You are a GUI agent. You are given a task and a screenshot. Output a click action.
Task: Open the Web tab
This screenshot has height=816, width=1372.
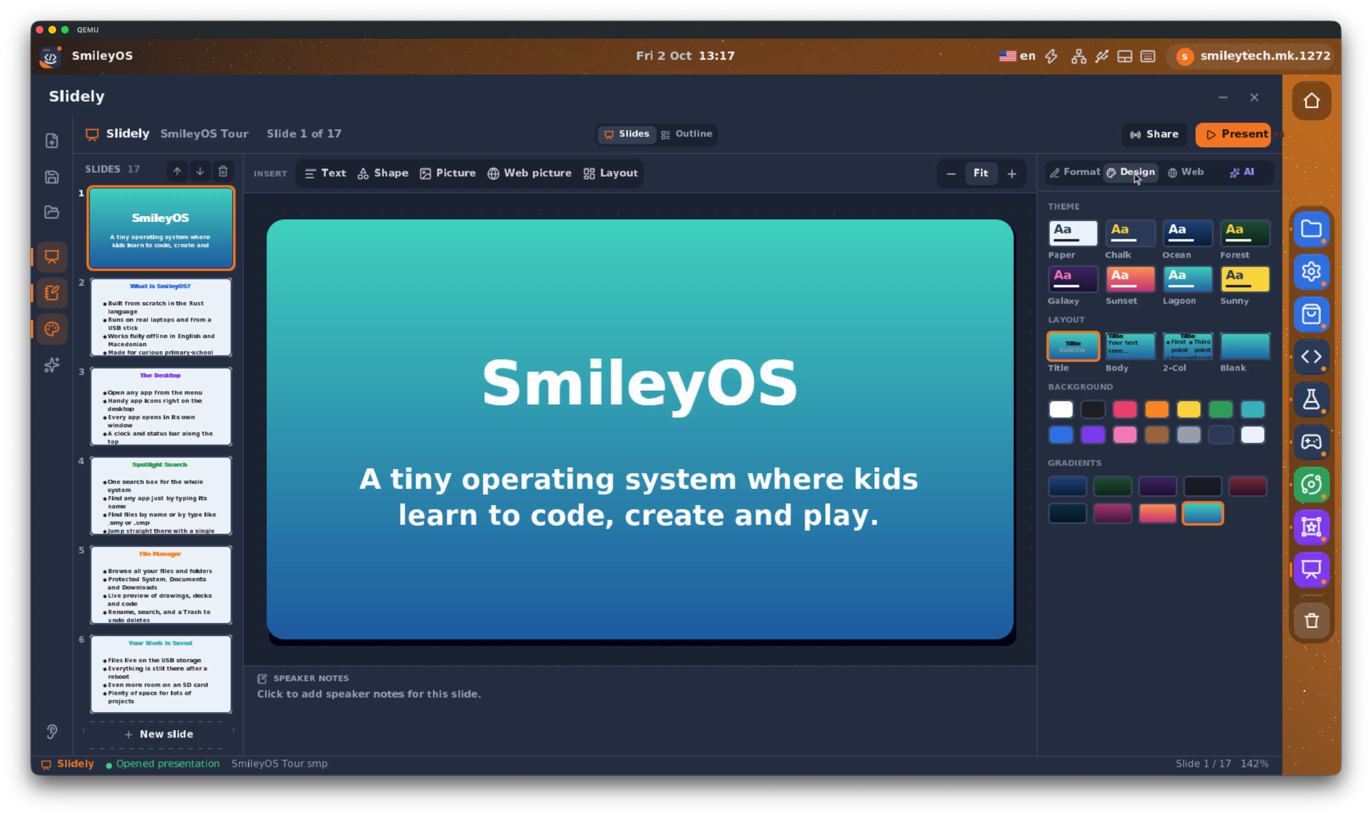tap(1186, 172)
